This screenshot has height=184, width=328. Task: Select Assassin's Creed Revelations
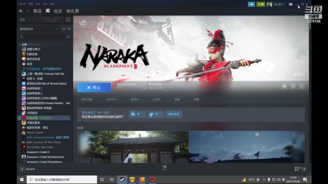[x=44, y=162]
